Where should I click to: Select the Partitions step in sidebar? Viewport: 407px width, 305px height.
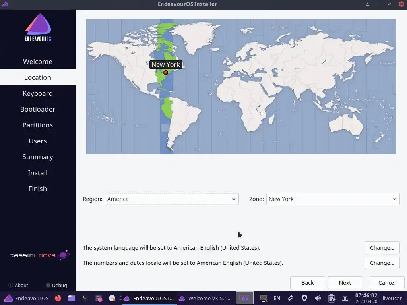(x=38, y=125)
